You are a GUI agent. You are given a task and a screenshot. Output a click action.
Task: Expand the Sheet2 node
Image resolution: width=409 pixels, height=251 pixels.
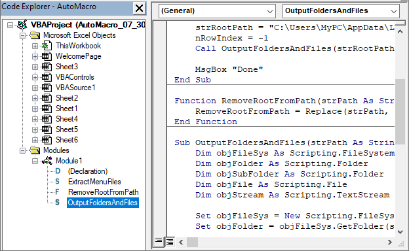[x=35, y=98]
